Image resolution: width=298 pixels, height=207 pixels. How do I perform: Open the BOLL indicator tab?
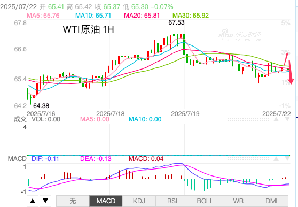[x=205, y=201]
